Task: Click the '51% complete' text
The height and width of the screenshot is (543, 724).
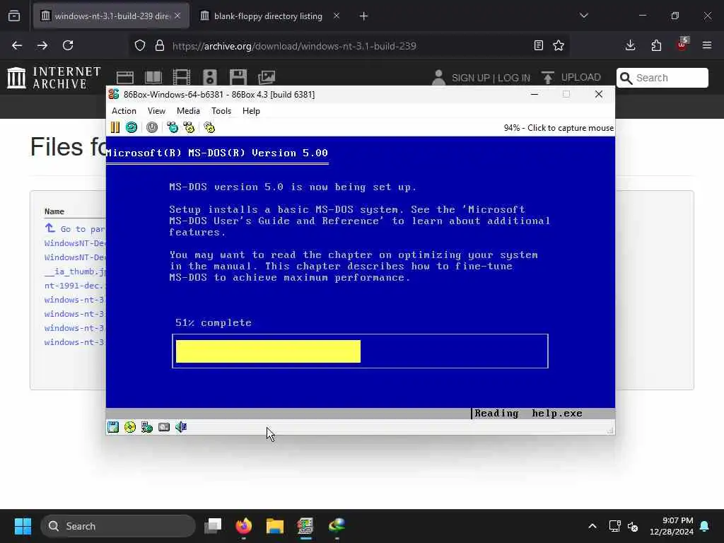Action: pyautogui.click(x=214, y=322)
